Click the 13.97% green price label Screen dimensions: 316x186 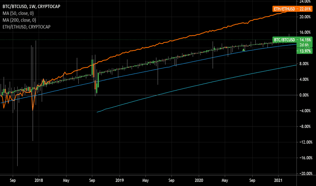(x=305, y=51)
